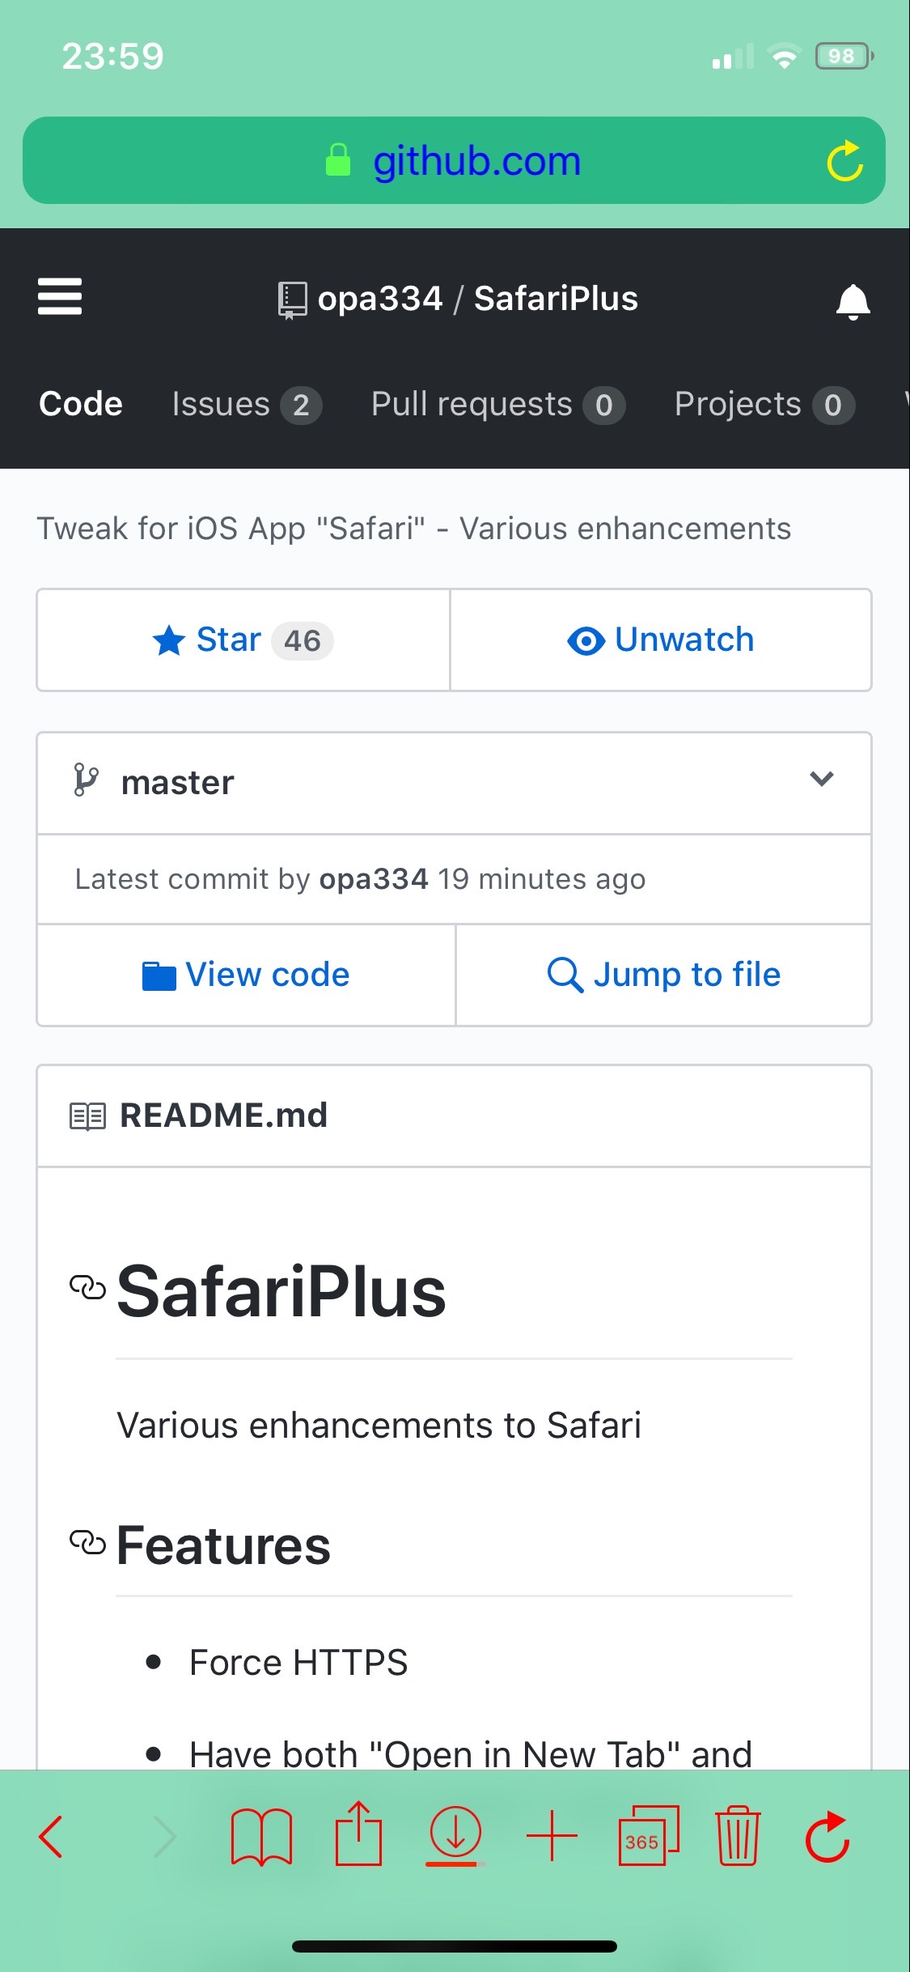910x1972 pixels.
Task: Select the Projects tab
Action: (x=764, y=404)
